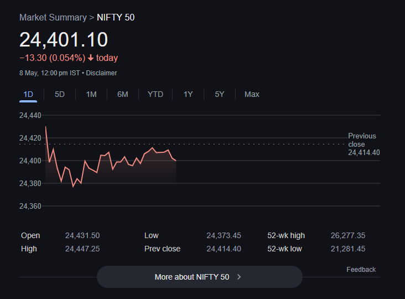Click the 52-wk high value 26,277.35
This screenshot has width=405, height=299.
348,235
